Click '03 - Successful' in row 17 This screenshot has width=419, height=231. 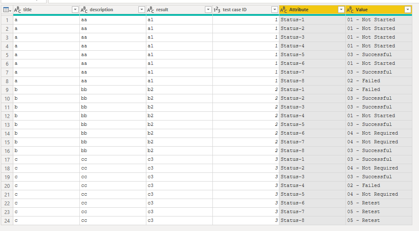369,159
